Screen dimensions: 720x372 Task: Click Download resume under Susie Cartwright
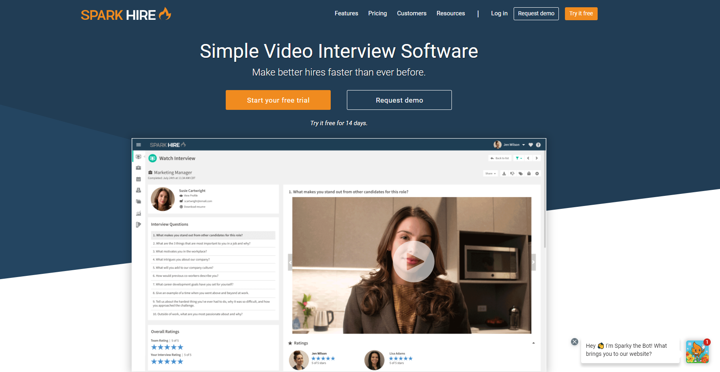coord(193,207)
